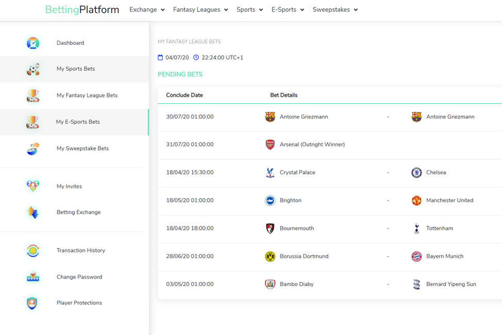Expand the Exchange dropdown menu
The height and width of the screenshot is (335, 502).
tap(146, 9)
